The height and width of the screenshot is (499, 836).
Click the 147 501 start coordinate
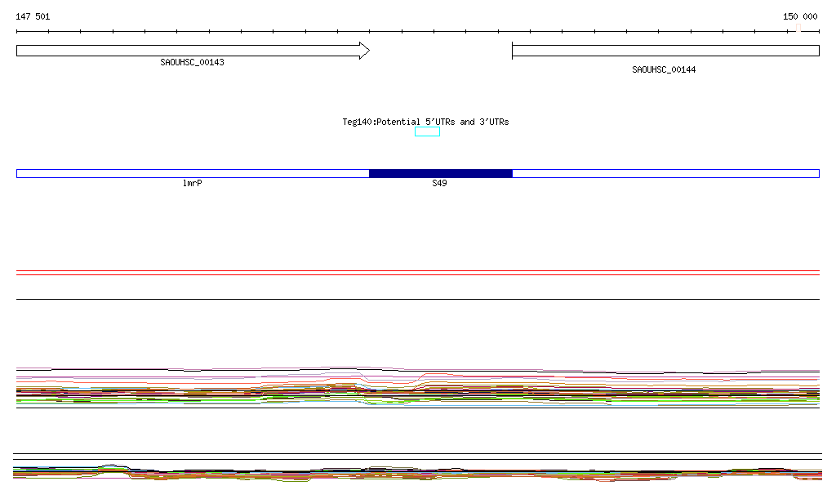pos(33,16)
